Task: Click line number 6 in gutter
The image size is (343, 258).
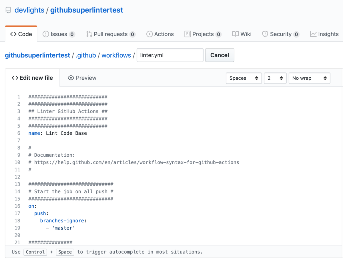Action: pos(19,133)
